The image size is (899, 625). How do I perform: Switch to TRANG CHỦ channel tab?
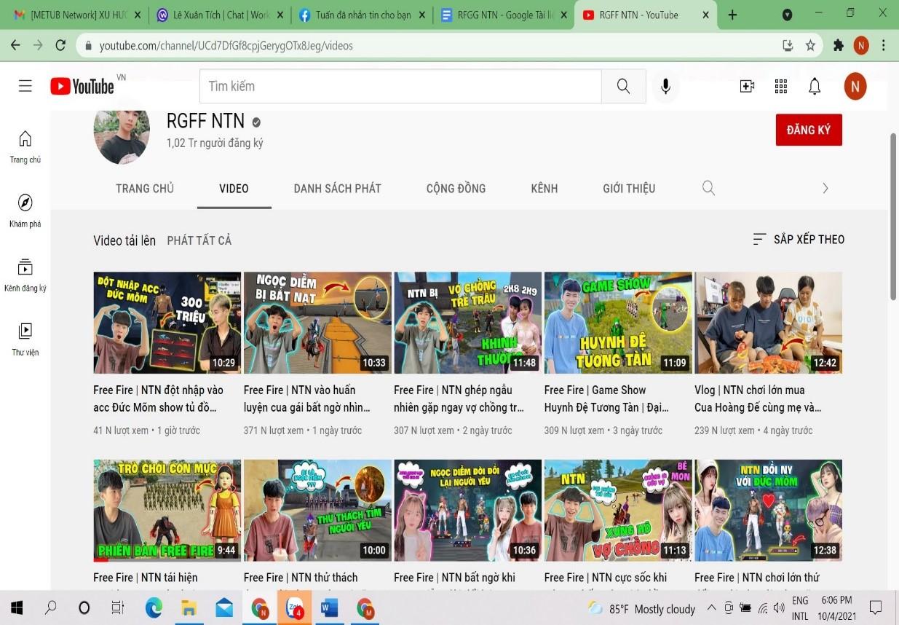145,188
